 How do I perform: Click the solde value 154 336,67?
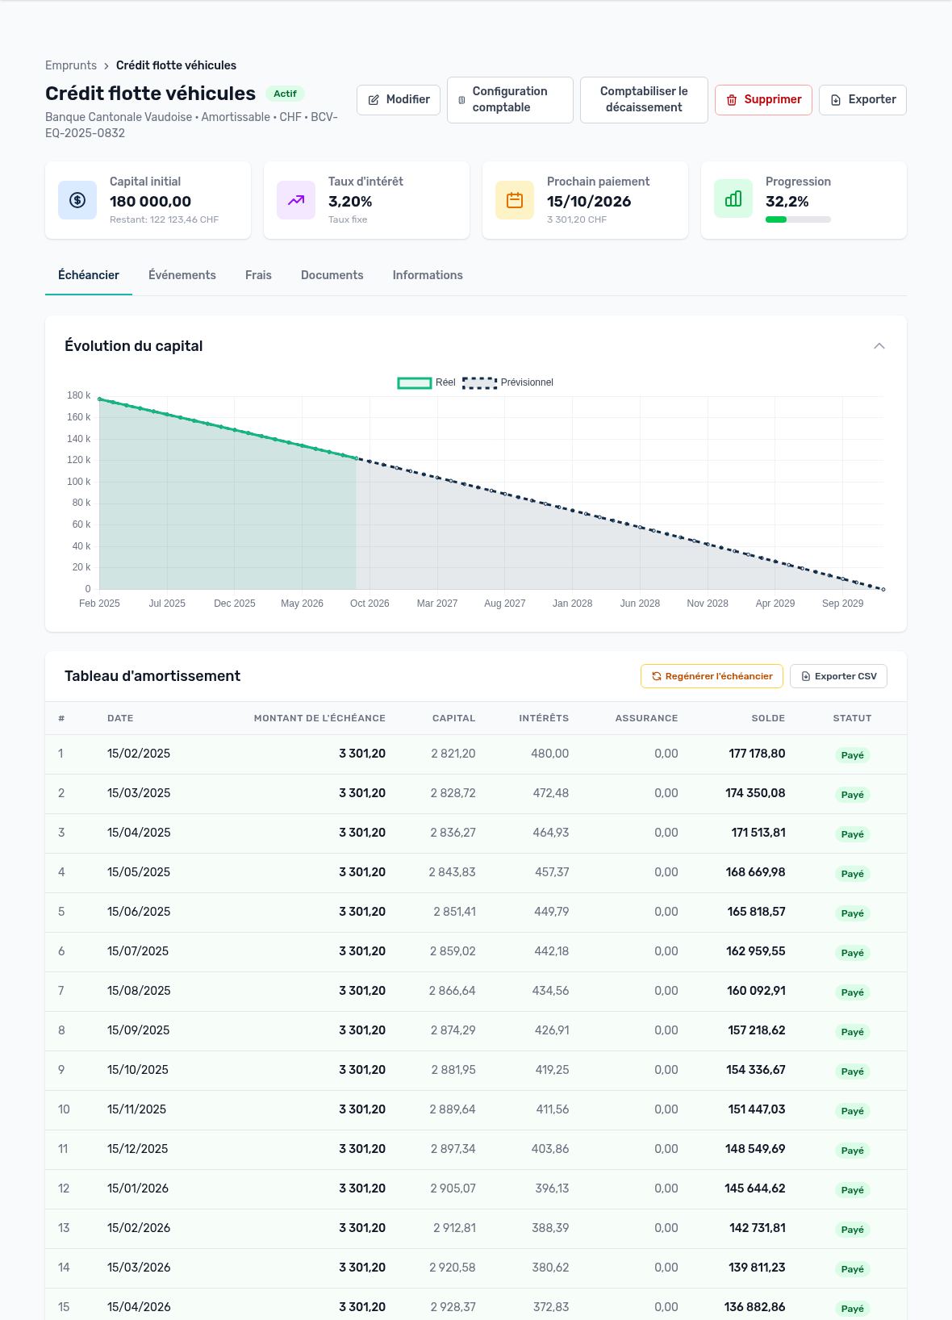755,1070
